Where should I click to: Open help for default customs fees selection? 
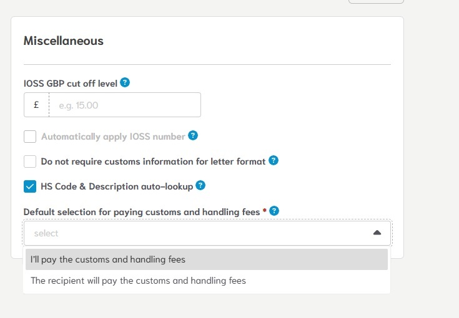(274, 211)
